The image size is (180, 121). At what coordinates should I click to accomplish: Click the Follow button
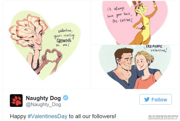(155, 99)
